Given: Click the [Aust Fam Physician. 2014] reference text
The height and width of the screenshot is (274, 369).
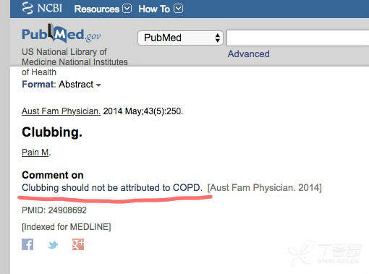Looking at the screenshot, I should 265,187.
